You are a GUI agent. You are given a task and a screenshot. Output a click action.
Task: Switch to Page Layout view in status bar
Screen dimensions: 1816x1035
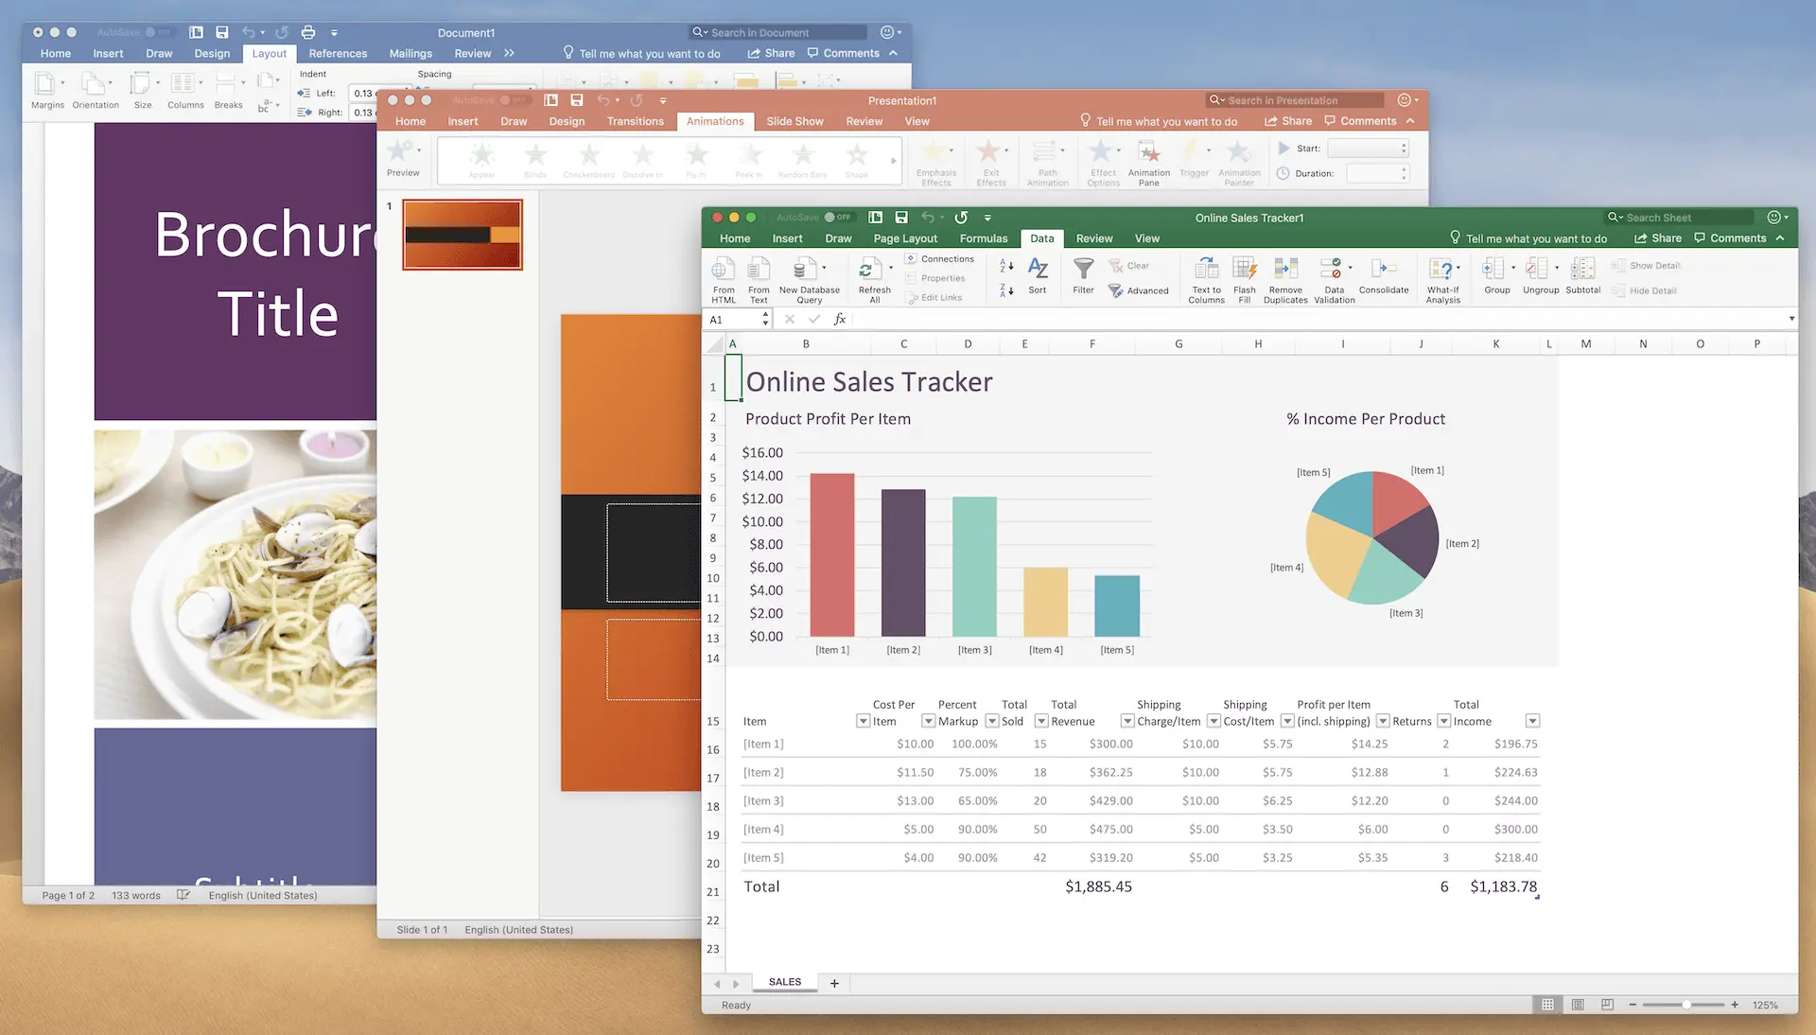point(1578,1005)
